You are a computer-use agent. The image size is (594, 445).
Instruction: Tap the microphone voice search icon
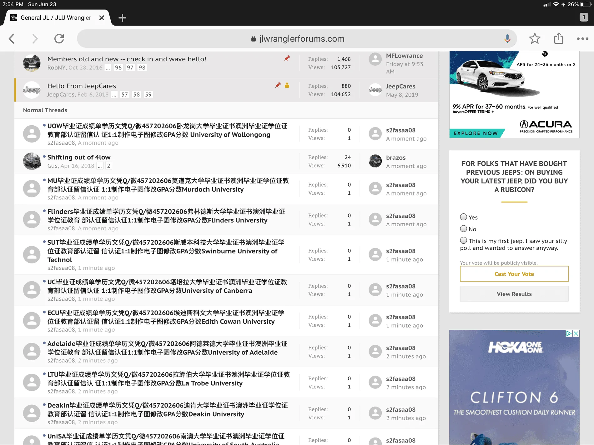click(x=507, y=39)
